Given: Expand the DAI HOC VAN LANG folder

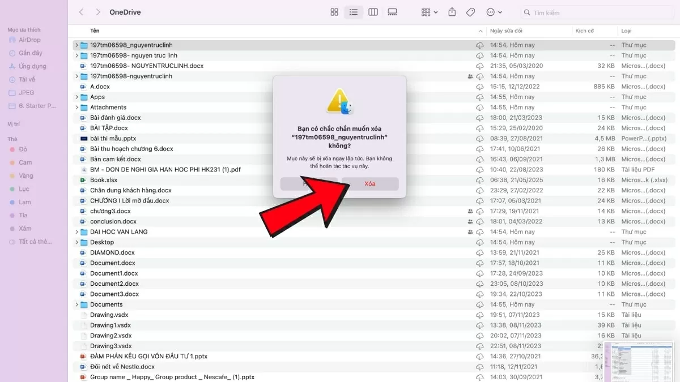Looking at the screenshot, I should 76,232.
